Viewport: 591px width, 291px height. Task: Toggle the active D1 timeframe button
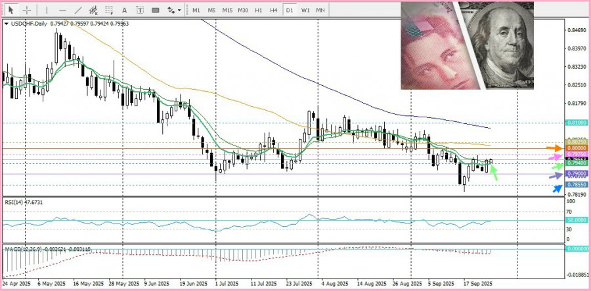(290, 10)
